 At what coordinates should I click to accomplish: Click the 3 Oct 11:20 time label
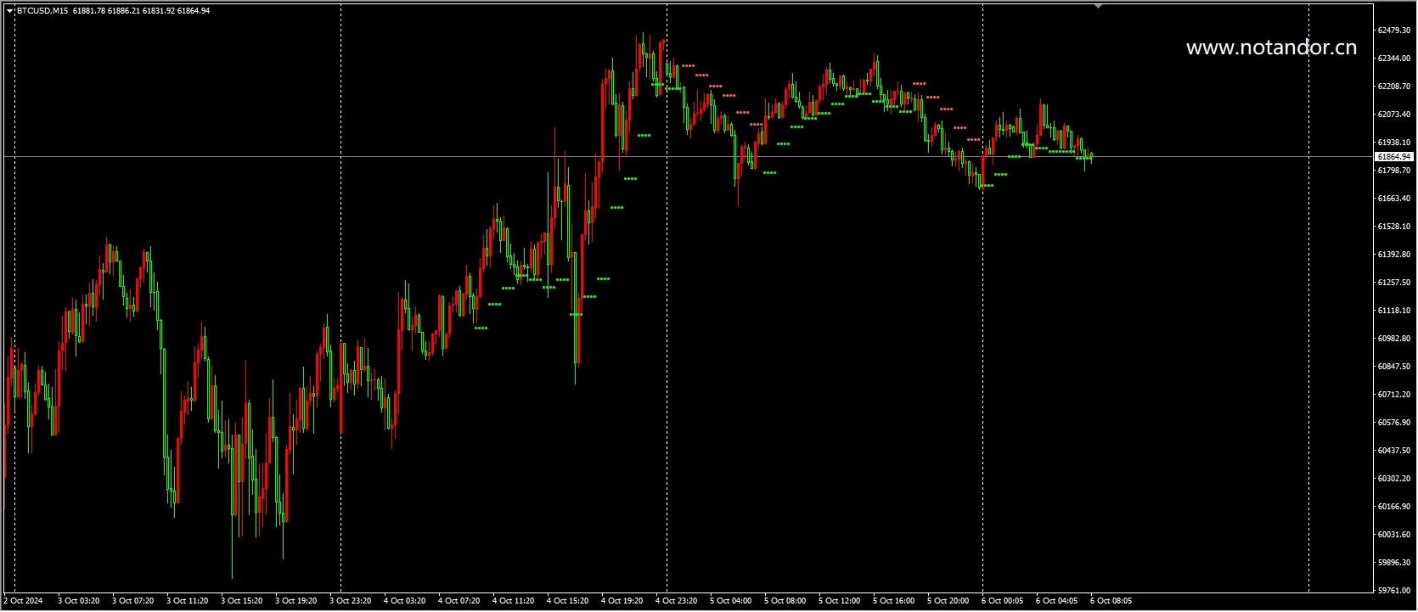click(187, 601)
